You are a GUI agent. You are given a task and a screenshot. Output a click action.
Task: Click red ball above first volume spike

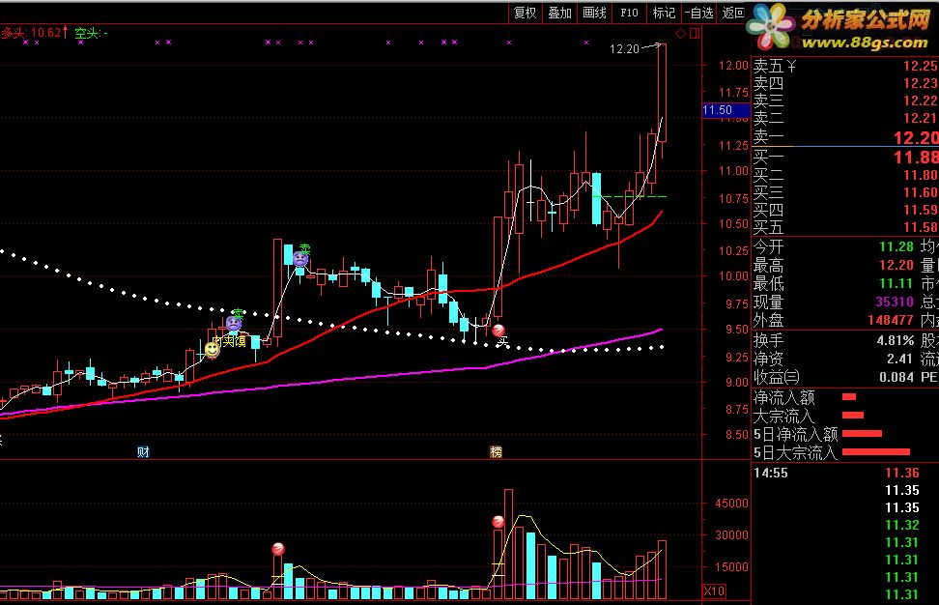coord(278,549)
